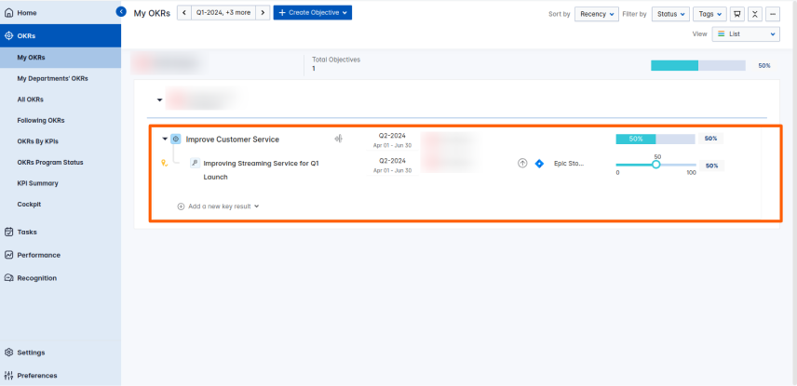Open the Tags filter dropdown

coord(710,14)
